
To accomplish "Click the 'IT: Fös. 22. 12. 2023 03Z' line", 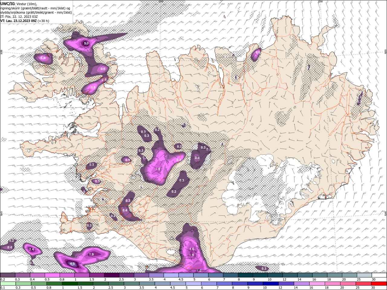I will pos(19,17).
